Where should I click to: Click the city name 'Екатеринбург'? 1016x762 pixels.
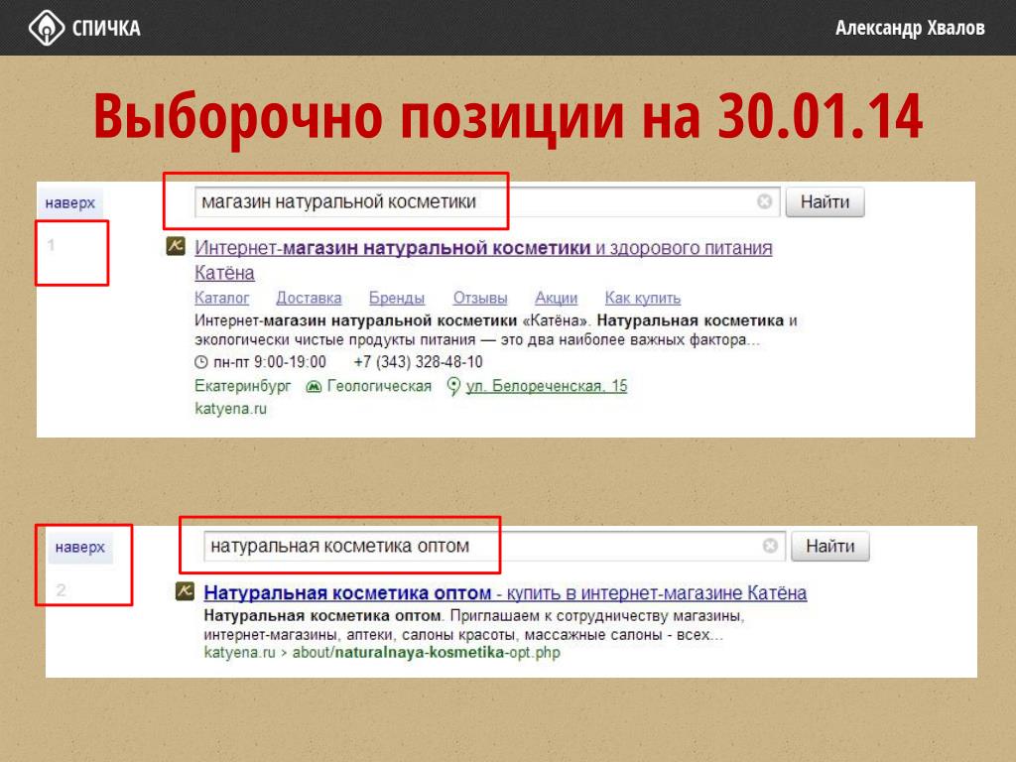(x=243, y=386)
